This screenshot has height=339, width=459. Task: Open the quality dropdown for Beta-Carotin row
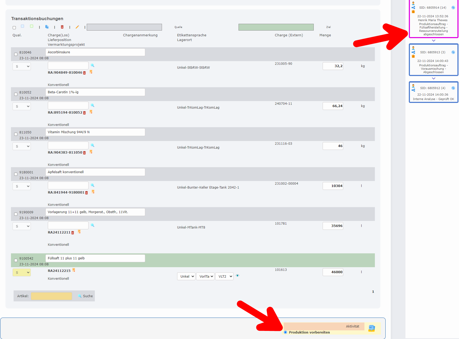pos(22,106)
